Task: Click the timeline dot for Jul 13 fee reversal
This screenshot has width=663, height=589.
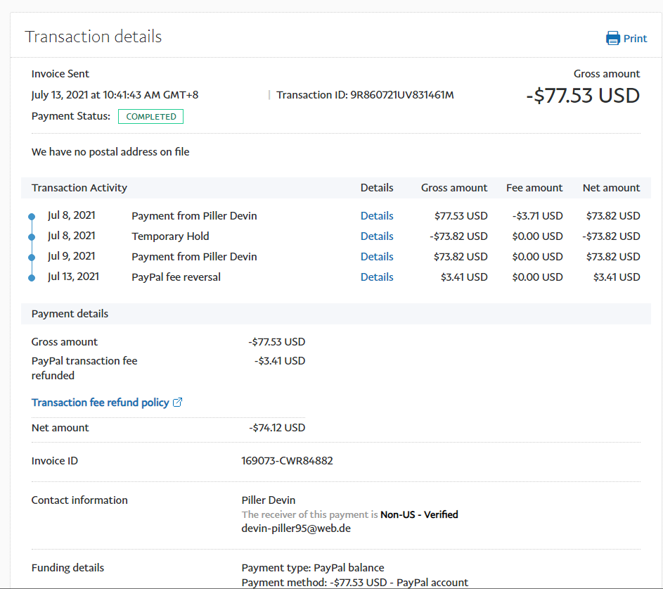Action: (x=32, y=278)
